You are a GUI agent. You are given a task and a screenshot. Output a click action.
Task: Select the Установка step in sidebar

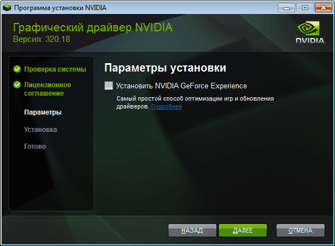(x=40, y=129)
